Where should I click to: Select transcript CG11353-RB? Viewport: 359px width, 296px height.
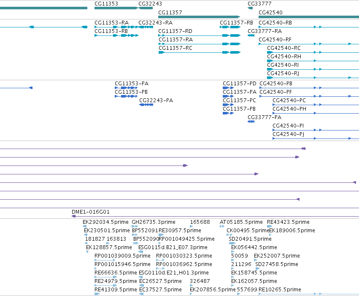pos(111,31)
